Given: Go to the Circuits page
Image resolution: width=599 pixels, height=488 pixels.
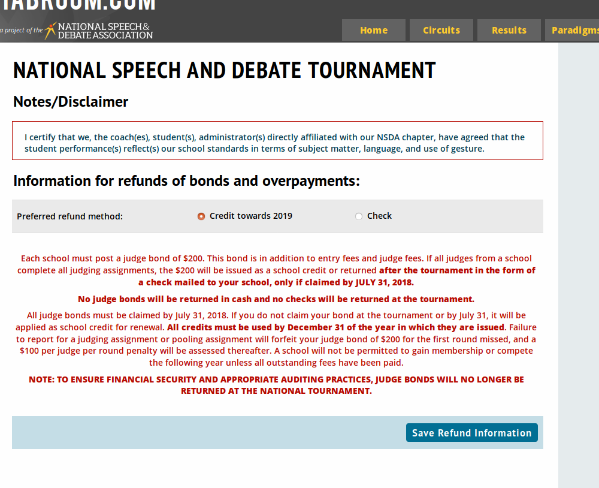Looking at the screenshot, I should [x=441, y=30].
